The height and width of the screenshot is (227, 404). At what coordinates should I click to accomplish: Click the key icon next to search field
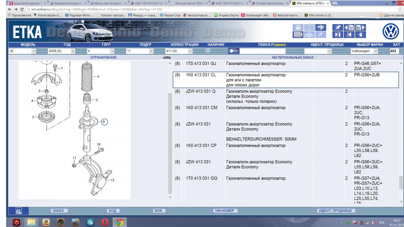tap(234, 51)
